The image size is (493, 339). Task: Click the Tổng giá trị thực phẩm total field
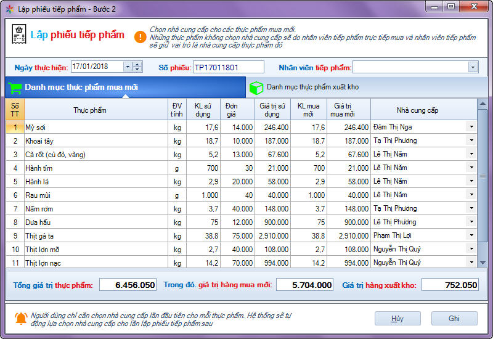point(128,285)
